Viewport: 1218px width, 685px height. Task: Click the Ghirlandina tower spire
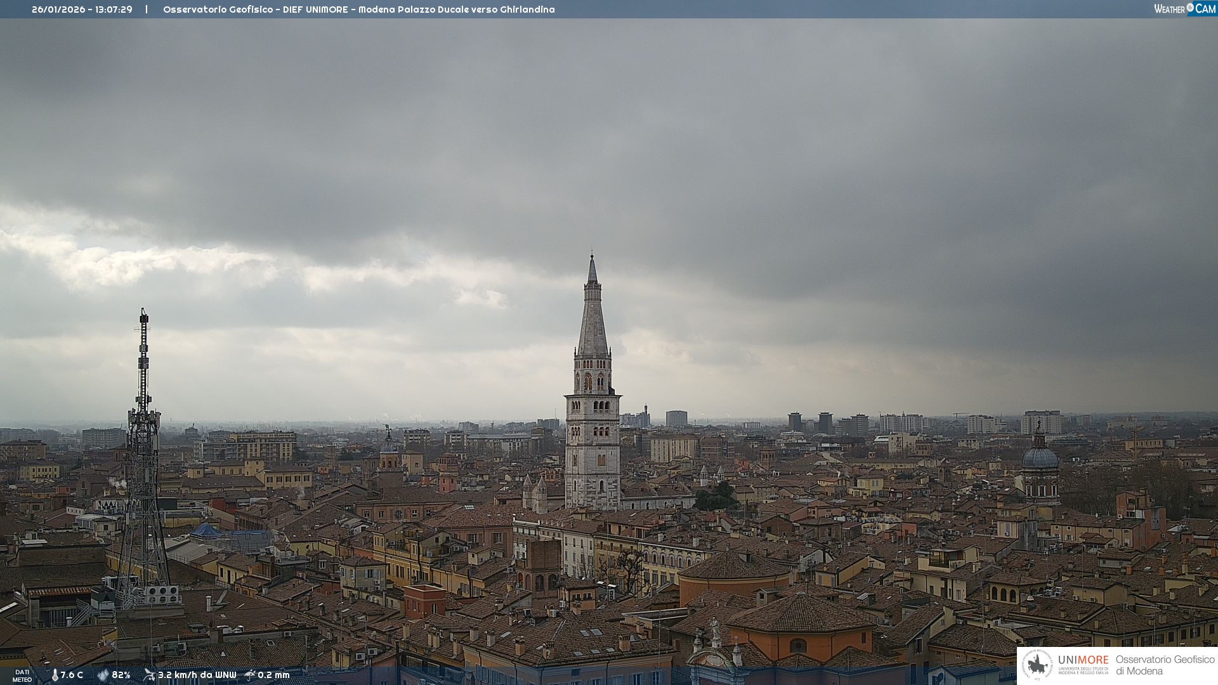[x=593, y=317]
